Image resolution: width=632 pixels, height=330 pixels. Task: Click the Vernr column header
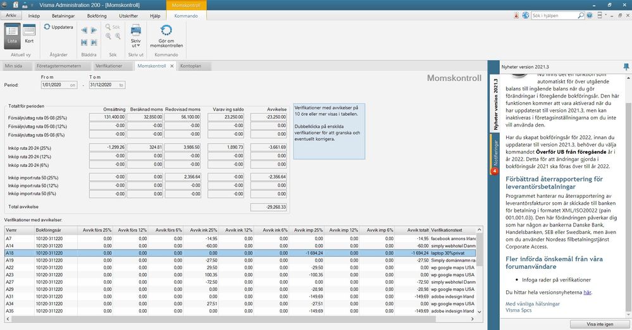[x=20, y=230]
